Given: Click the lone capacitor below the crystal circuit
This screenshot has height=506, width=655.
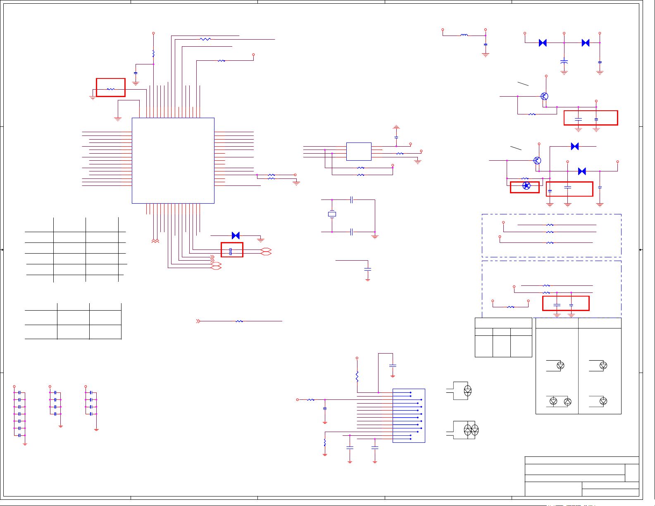Looking at the screenshot, I should (x=367, y=269).
